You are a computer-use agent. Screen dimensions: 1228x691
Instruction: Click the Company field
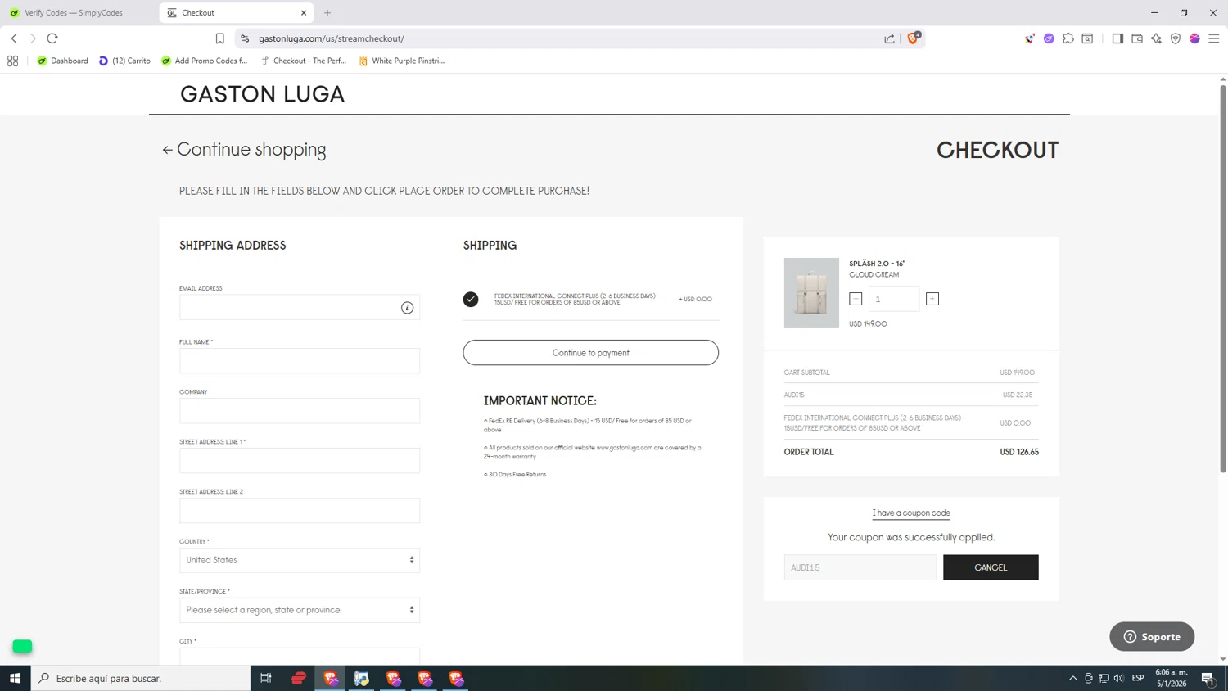[x=300, y=410]
